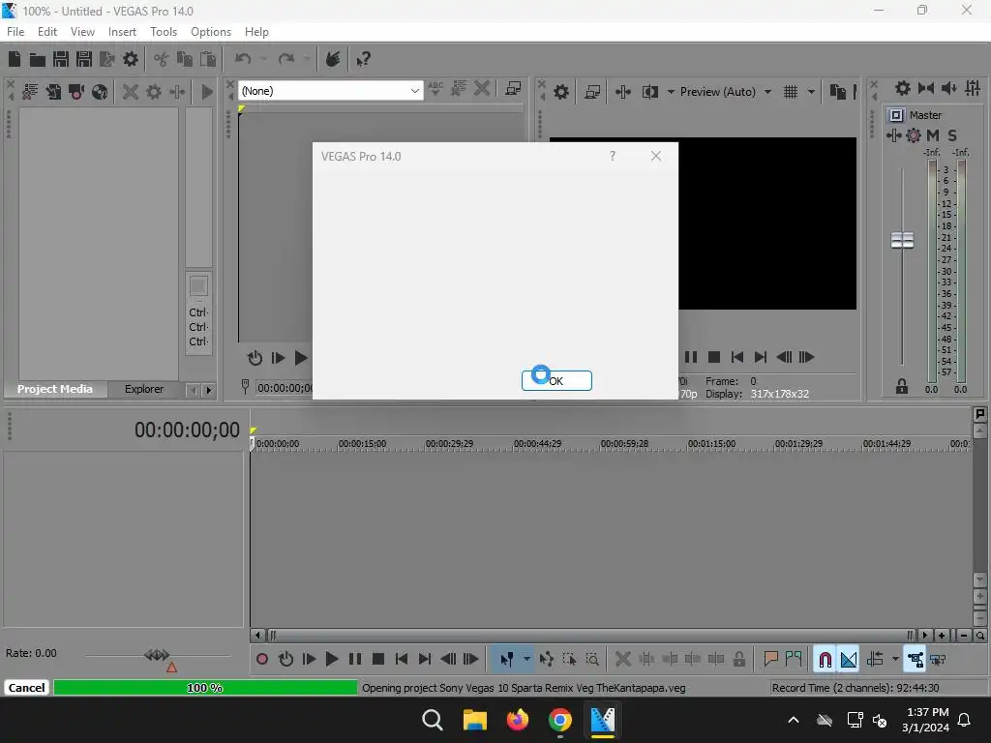The width and height of the screenshot is (991, 743).
Task: Open Master bus audio properties gear
Action: (x=903, y=88)
